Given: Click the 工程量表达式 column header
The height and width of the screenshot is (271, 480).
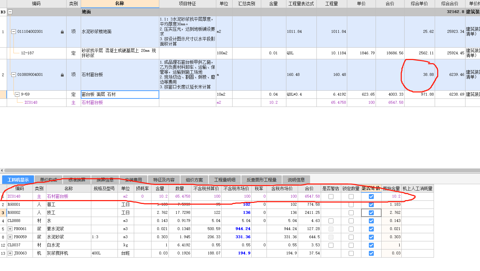Looking at the screenshot, I should tap(301, 4).
